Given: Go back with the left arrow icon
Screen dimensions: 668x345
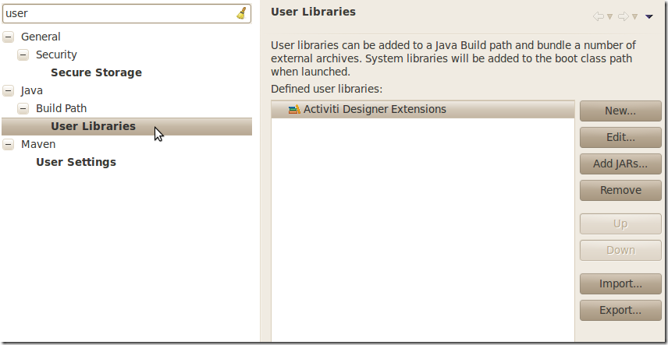Looking at the screenshot, I should pos(598,16).
